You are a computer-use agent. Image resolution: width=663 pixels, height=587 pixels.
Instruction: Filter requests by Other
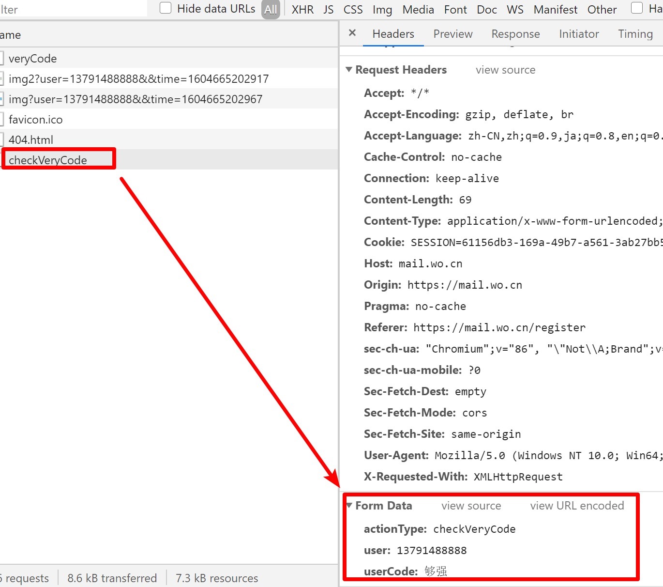602,10
